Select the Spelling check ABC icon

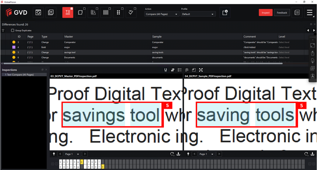[x=131, y=13]
